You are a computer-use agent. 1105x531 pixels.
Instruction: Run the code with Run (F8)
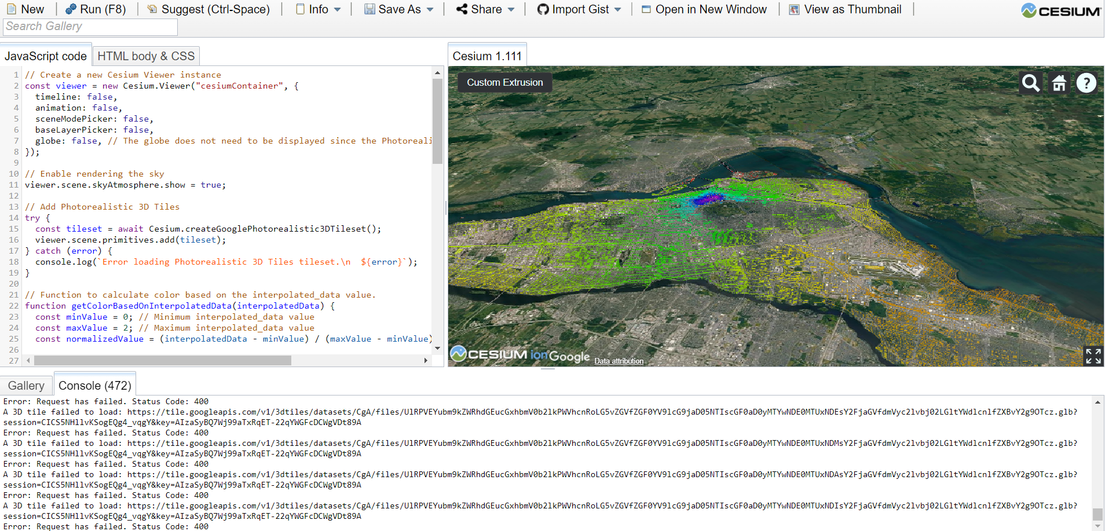96,9
